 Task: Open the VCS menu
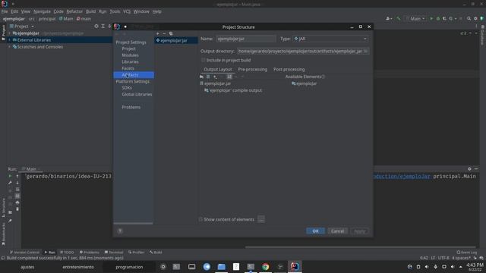[127, 11]
